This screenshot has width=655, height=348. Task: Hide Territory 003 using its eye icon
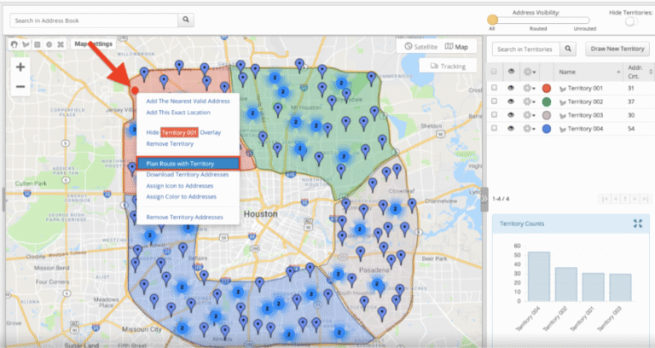[511, 115]
